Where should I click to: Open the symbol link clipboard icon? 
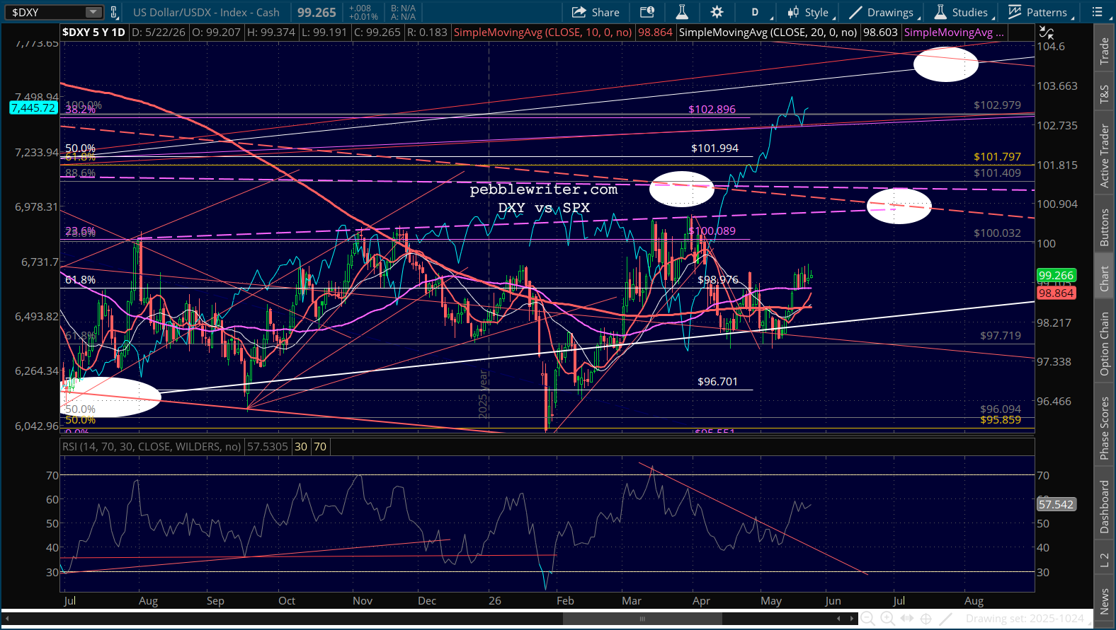[x=113, y=12]
